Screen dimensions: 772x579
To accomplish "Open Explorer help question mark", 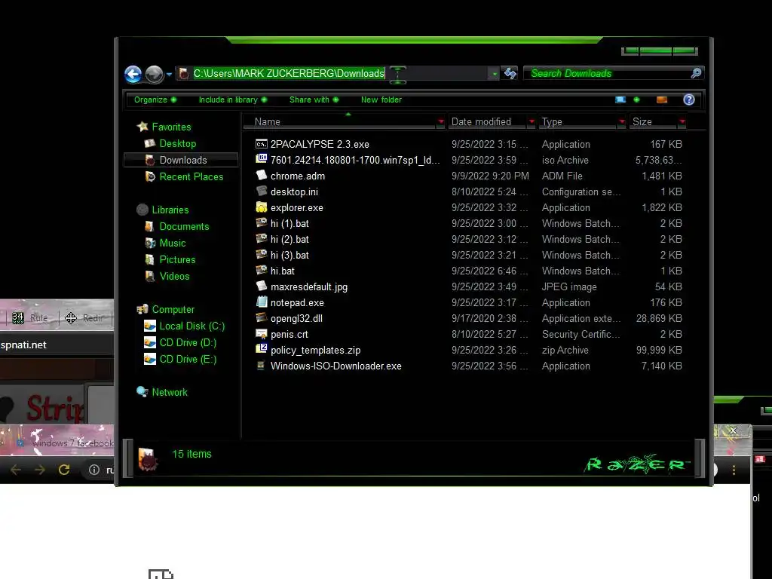I will [689, 100].
